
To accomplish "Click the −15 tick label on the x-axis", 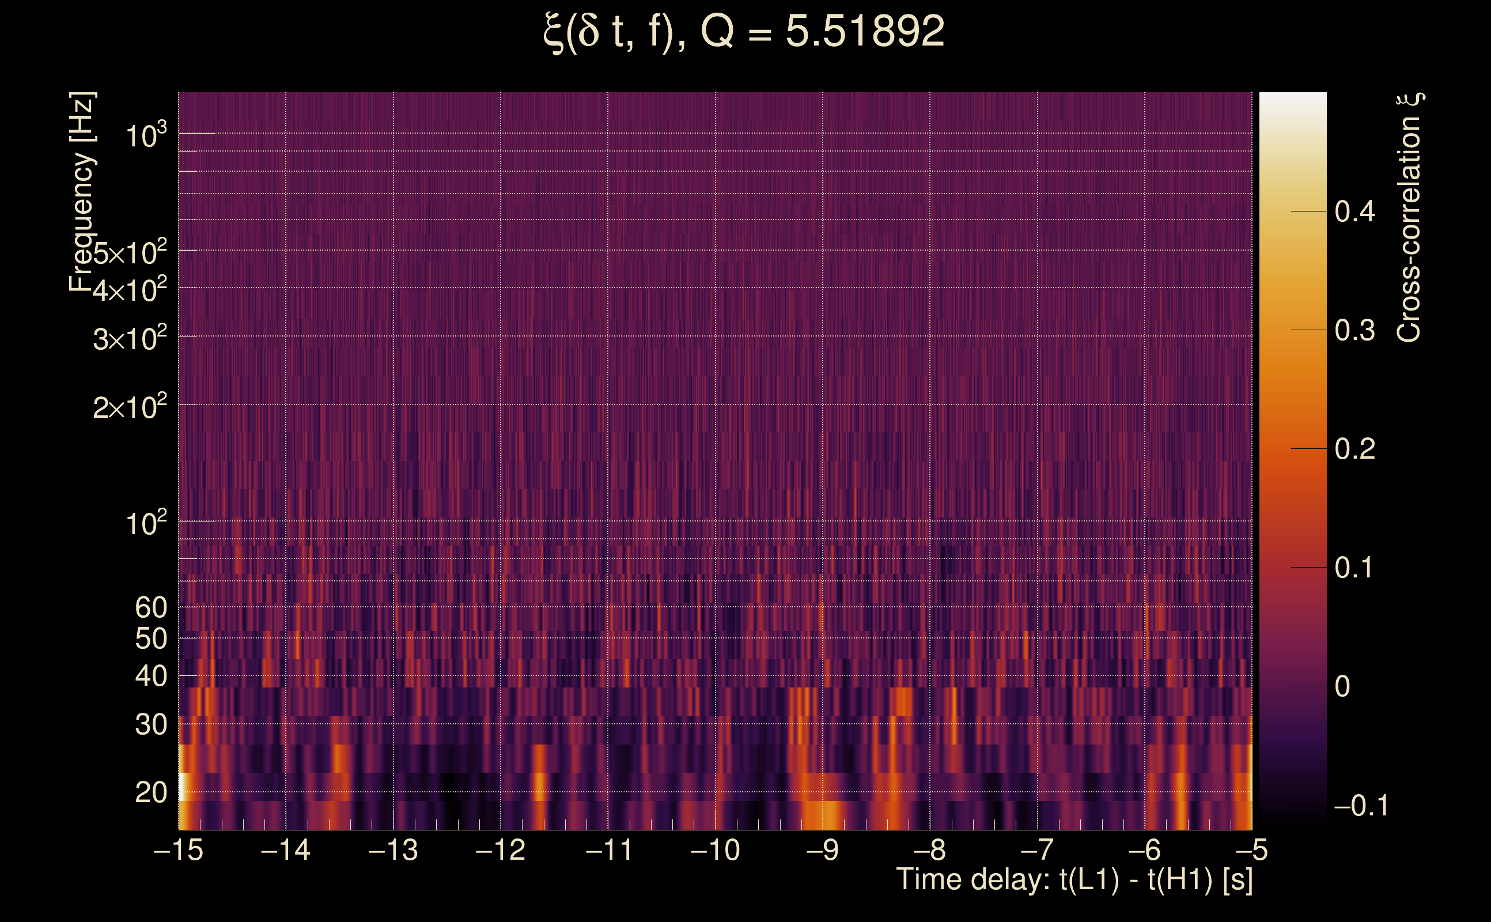I will point(179,850).
